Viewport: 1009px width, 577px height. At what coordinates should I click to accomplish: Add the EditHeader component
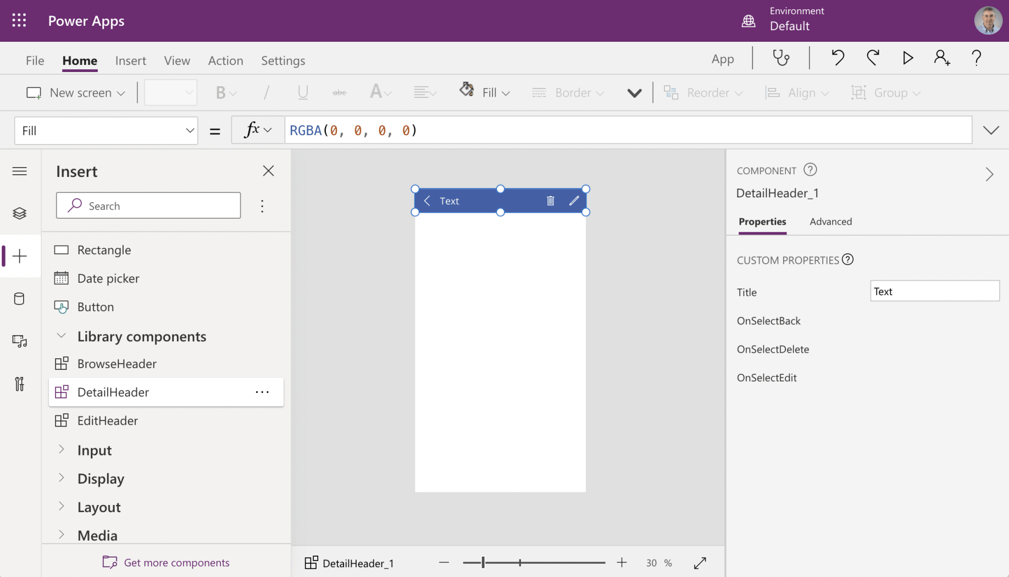tap(108, 420)
